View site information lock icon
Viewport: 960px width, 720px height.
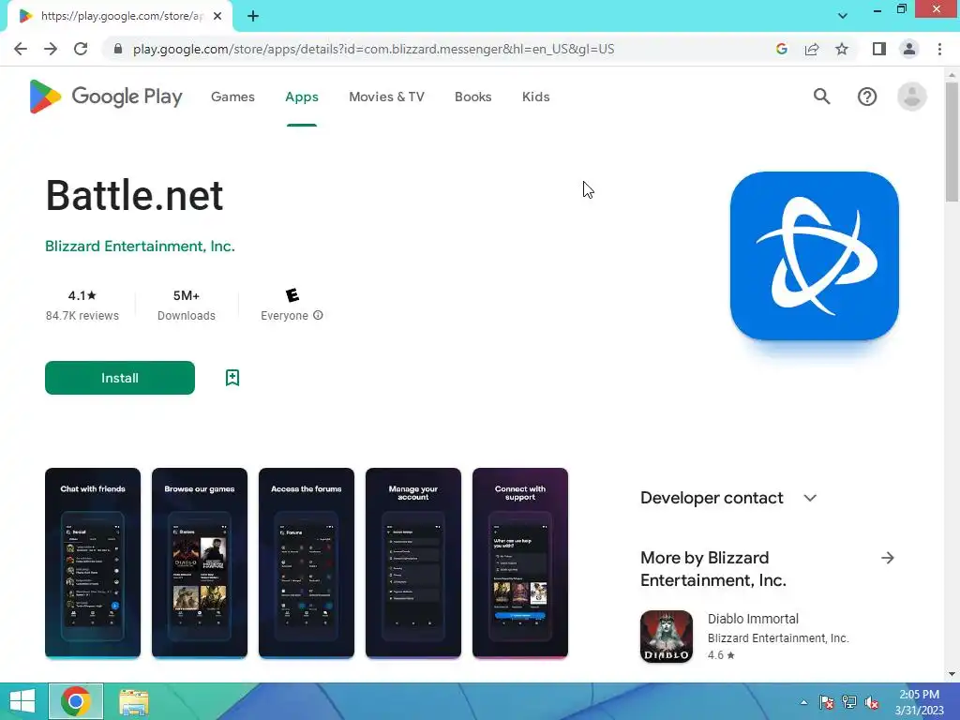[x=118, y=49]
